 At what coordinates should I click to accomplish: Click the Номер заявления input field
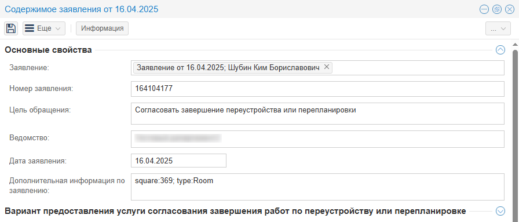pyautogui.click(x=317, y=89)
